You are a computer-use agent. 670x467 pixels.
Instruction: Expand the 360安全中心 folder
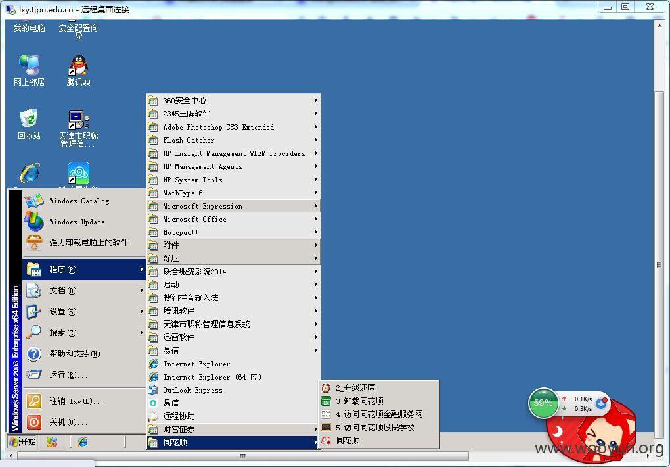[x=233, y=101]
